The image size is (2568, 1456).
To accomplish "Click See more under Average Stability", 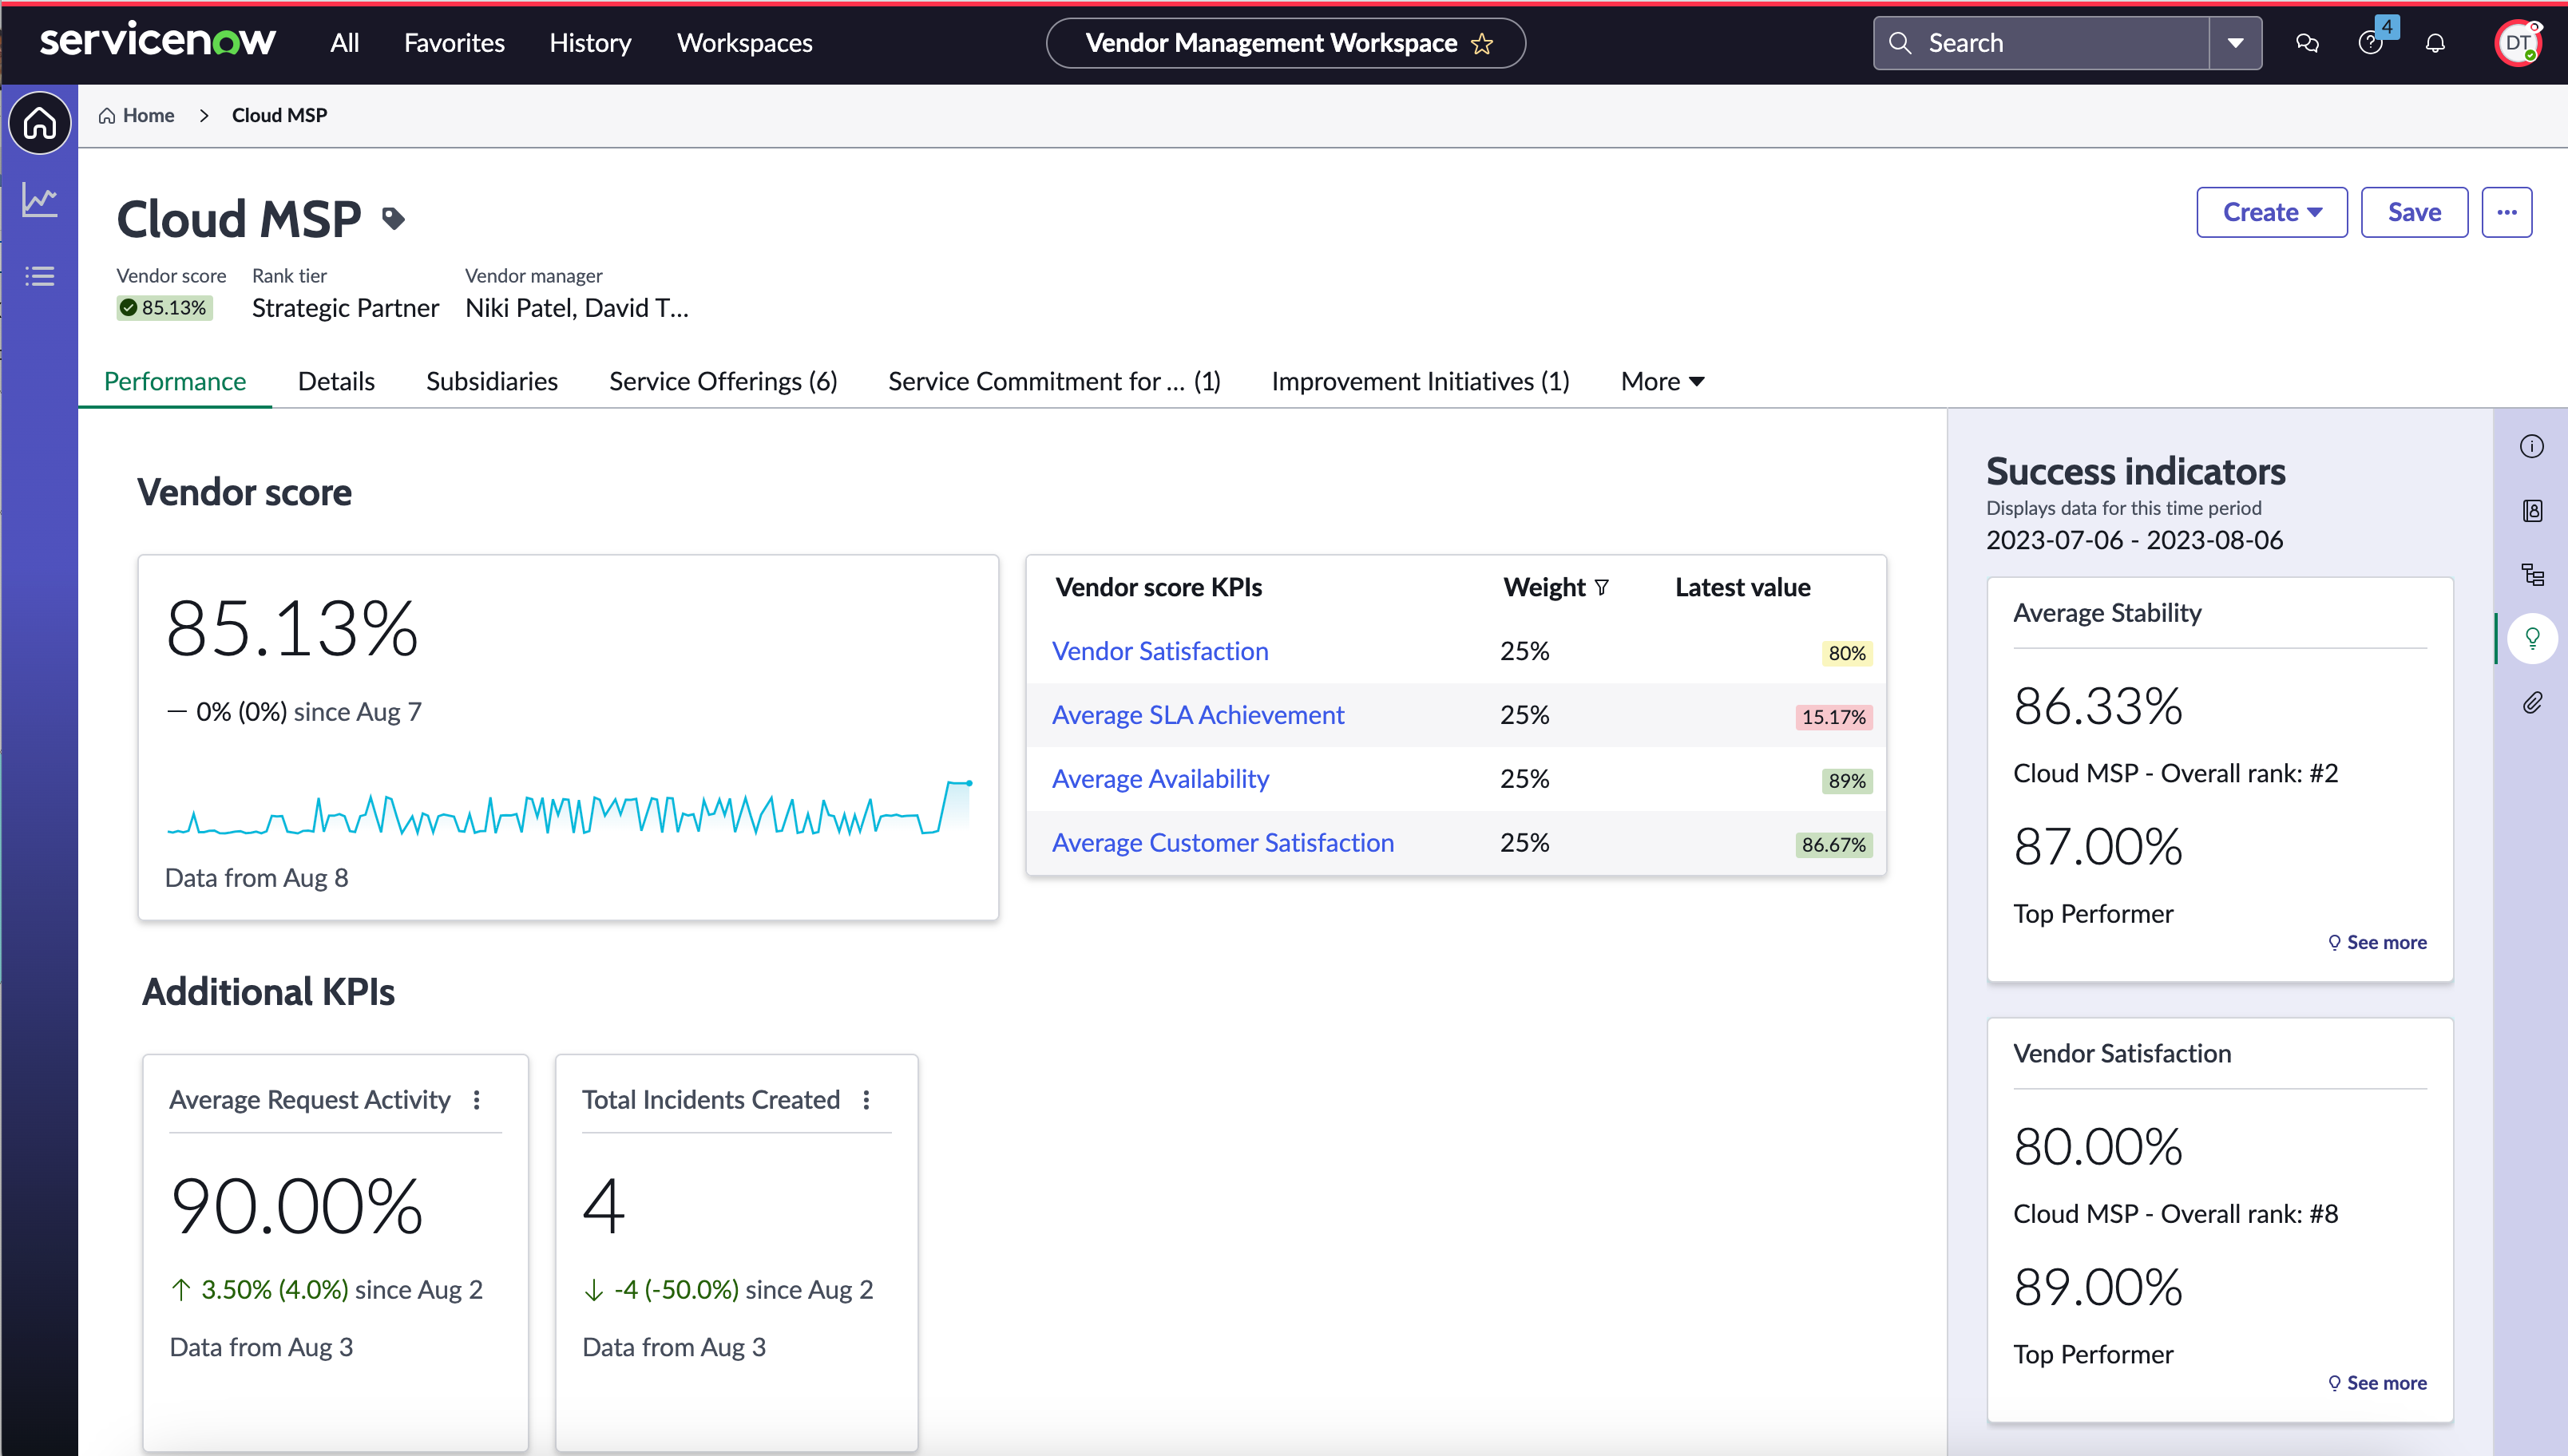I will pyautogui.click(x=2377, y=942).
